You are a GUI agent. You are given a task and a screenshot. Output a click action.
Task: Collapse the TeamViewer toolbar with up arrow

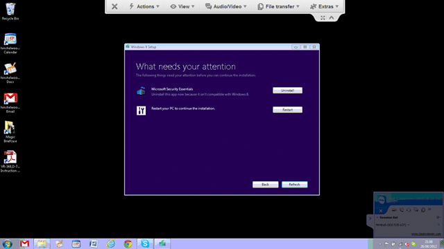[x=332, y=18]
